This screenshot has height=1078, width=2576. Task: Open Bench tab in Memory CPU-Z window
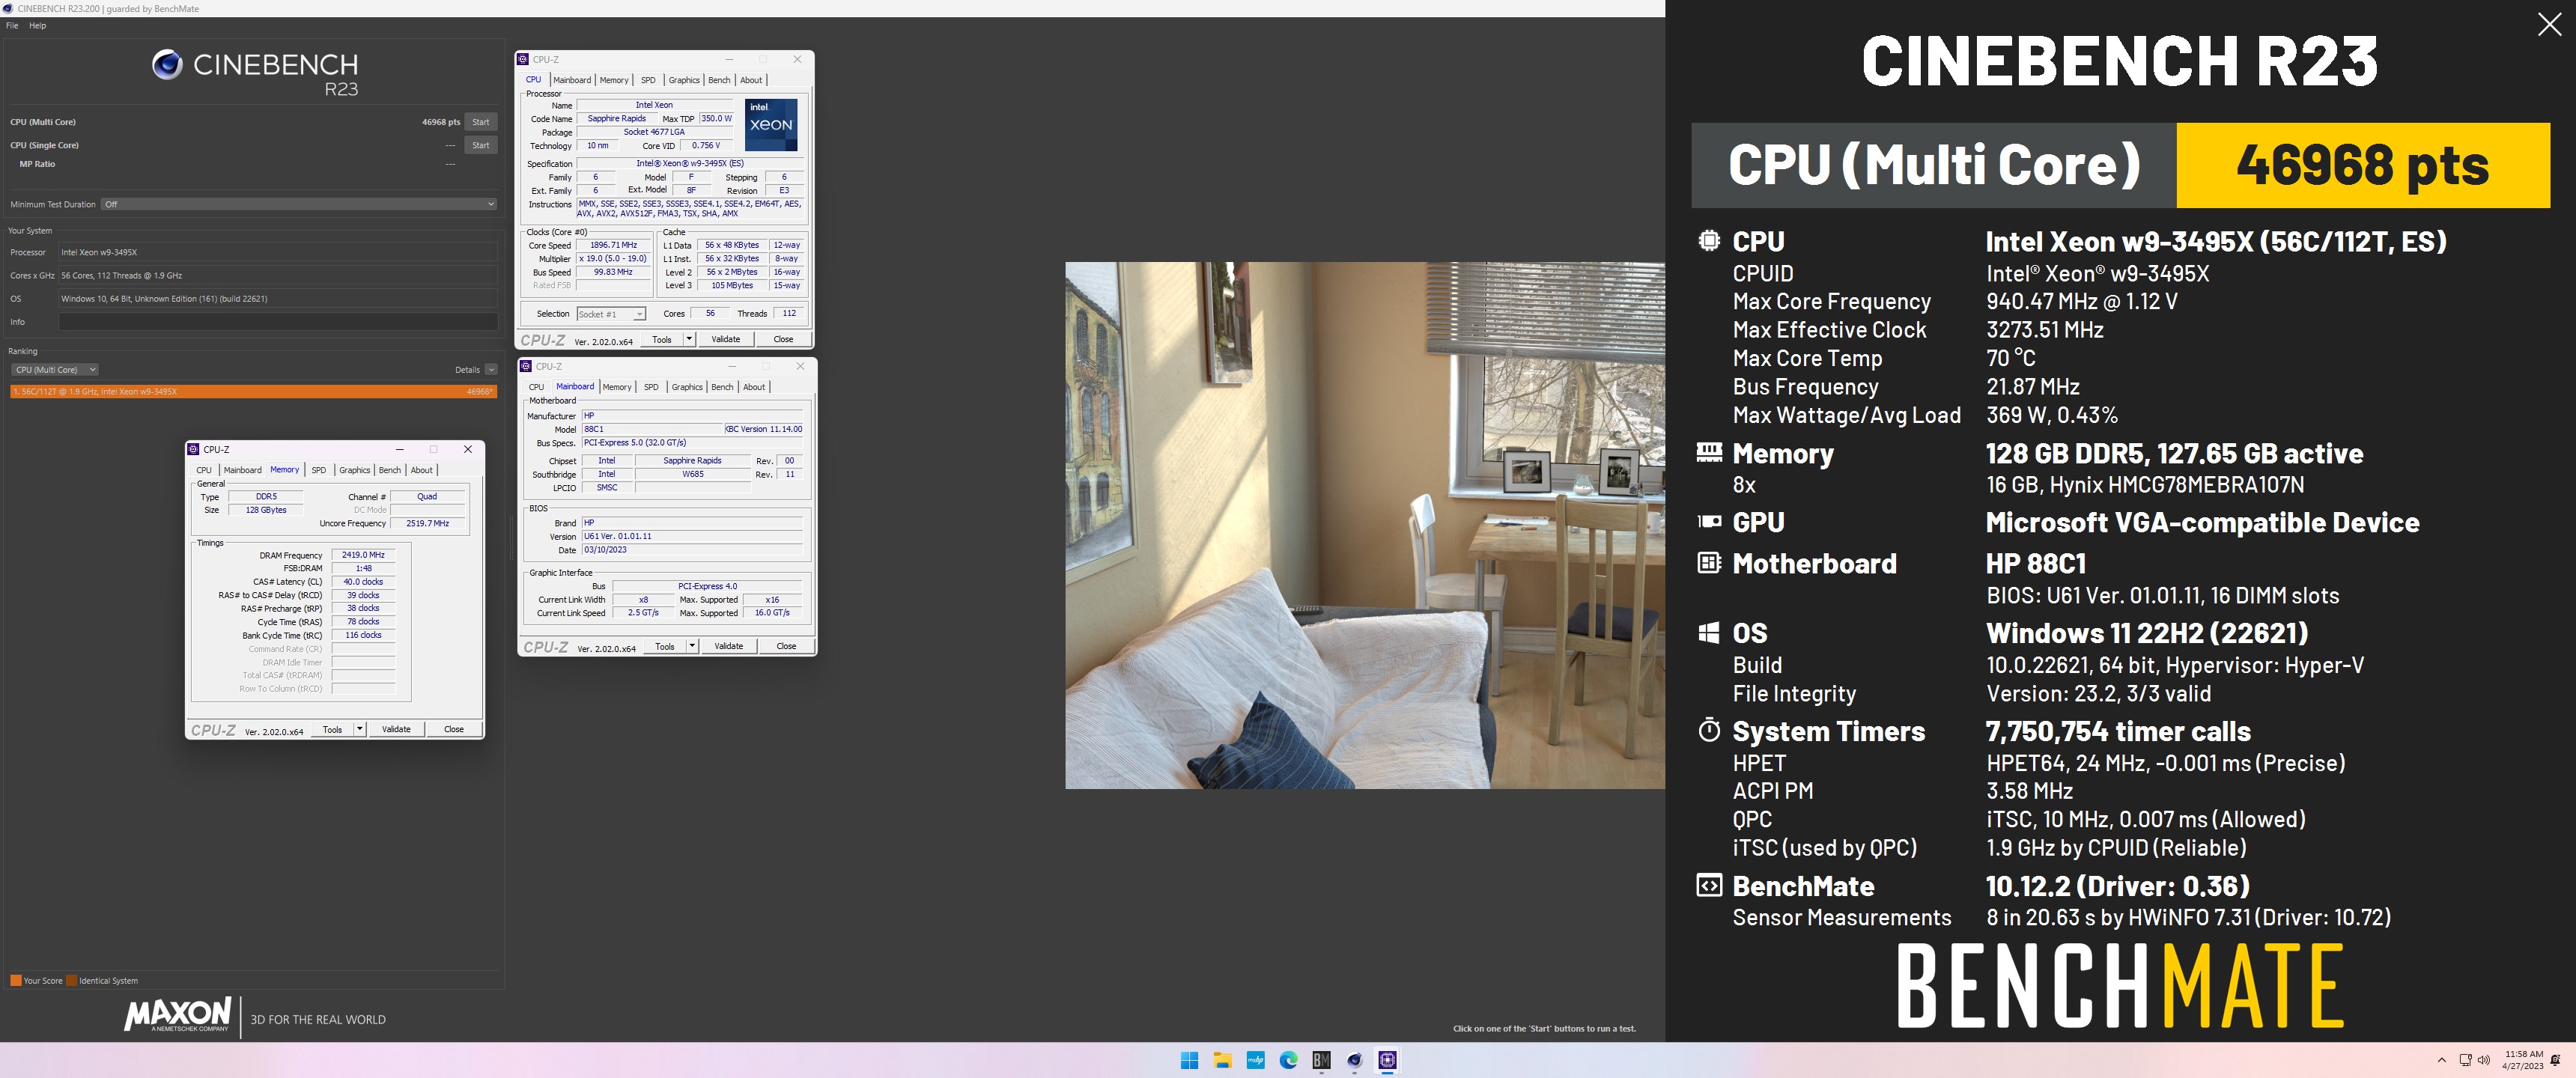390,470
